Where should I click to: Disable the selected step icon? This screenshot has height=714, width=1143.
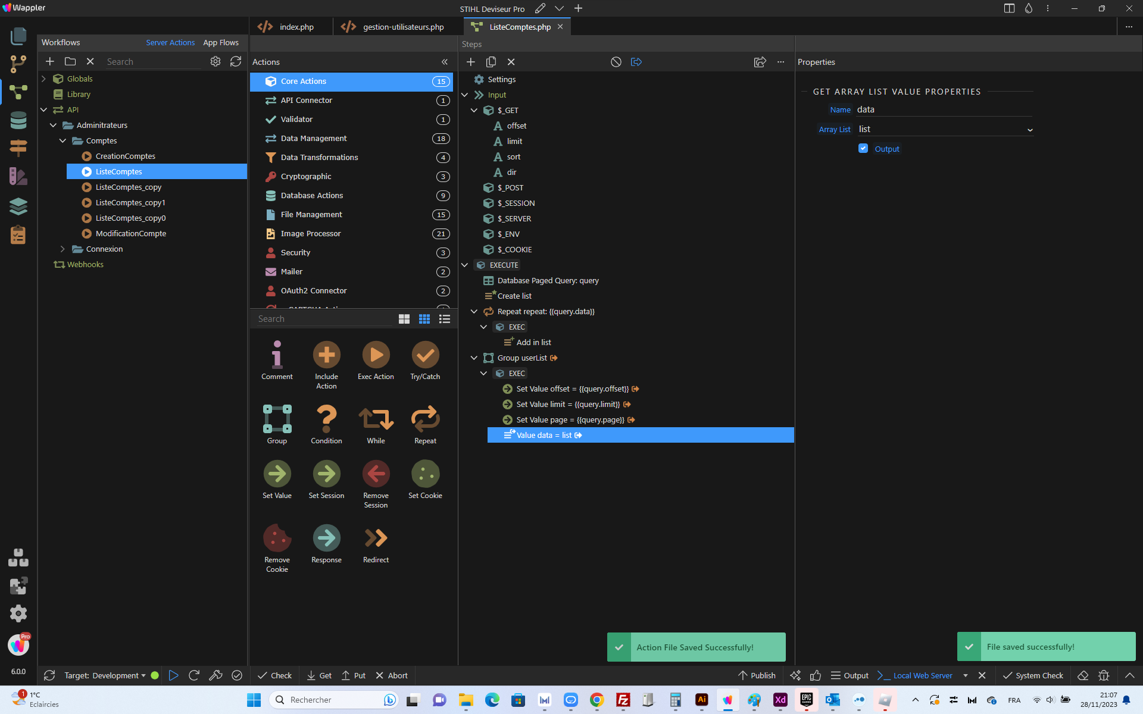pos(616,62)
